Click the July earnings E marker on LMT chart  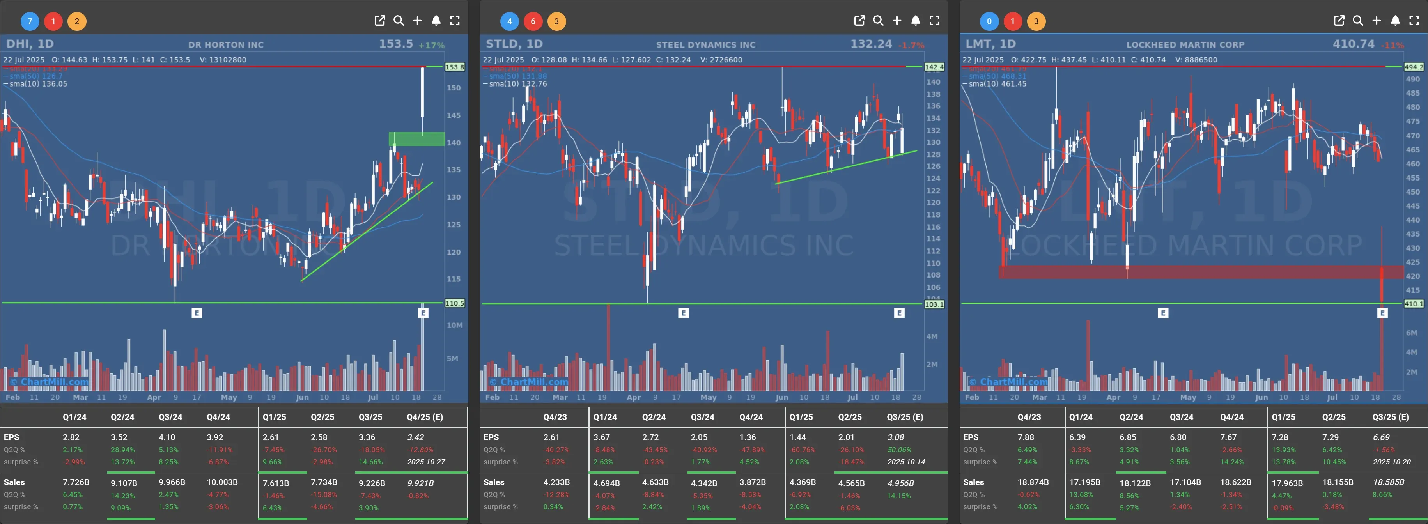tap(1382, 313)
